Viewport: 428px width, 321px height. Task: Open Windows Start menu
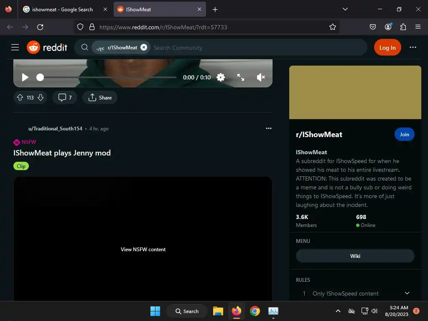tap(155, 311)
